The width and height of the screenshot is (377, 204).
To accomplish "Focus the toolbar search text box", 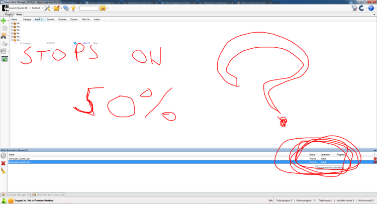I will pos(89,8).
